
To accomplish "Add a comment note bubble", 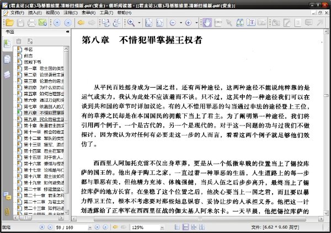I will (x=309, y=23).
